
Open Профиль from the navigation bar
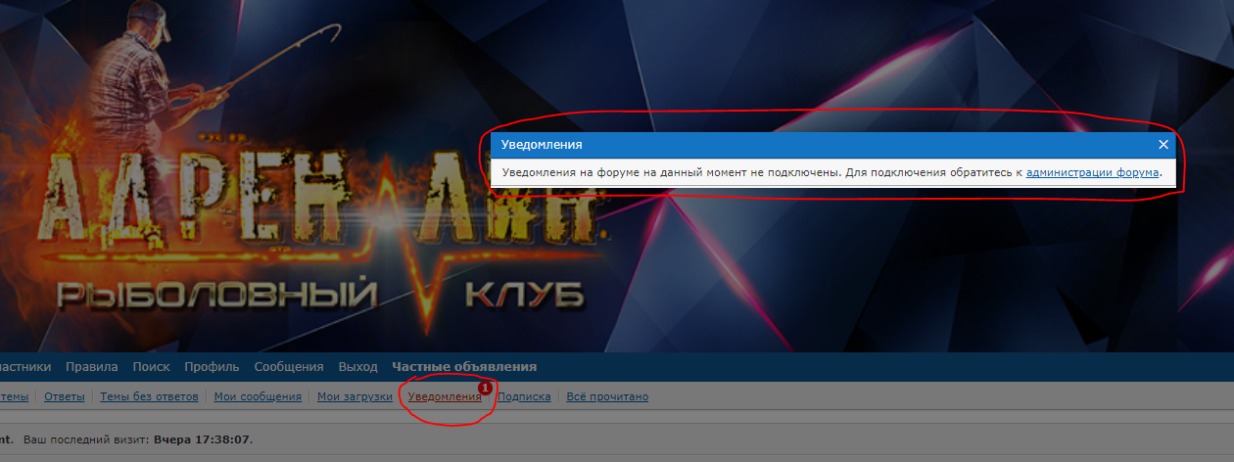click(x=212, y=367)
